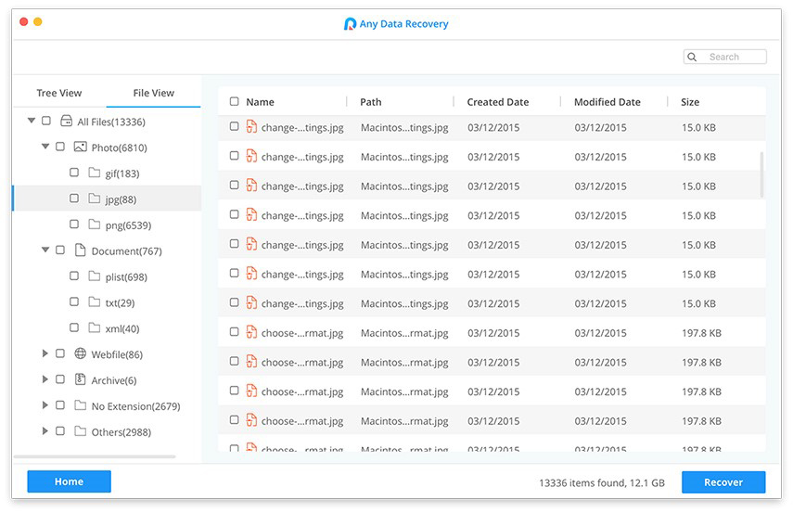Click the No Extension folder icon

(80, 404)
